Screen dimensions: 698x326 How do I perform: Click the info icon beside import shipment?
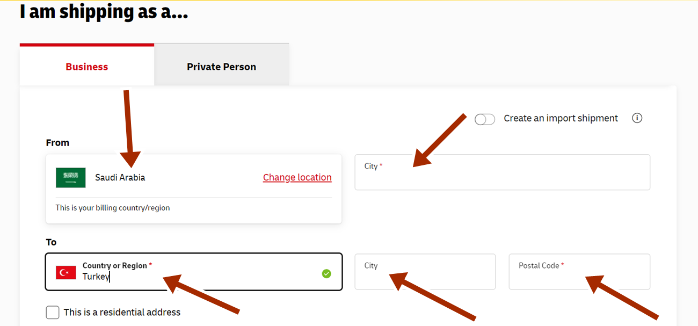[x=637, y=118]
